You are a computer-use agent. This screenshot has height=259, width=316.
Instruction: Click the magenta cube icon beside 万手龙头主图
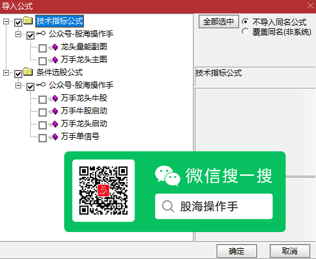[x=55, y=60]
